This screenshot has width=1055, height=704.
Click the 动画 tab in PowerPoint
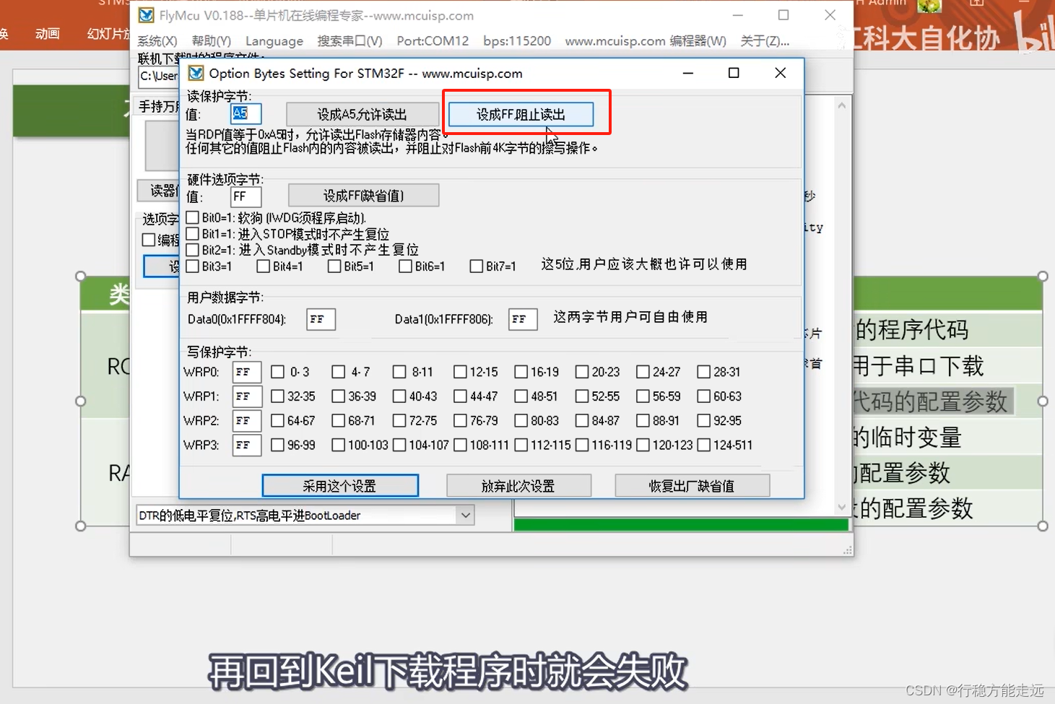coord(48,33)
